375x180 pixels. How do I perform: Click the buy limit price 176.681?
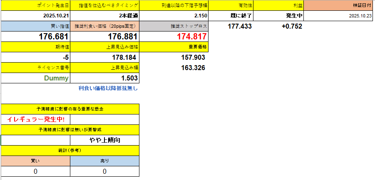36,36
